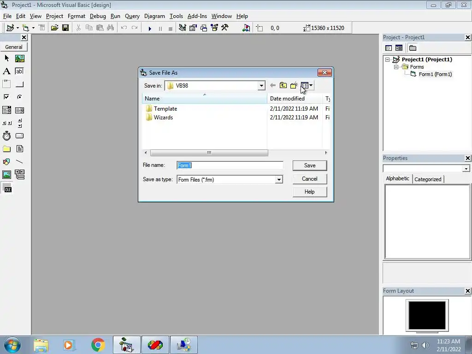Select the horizontal scrollbar tool in the toolbox
Screen dimensions: 472x354
[x=6, y=123]
